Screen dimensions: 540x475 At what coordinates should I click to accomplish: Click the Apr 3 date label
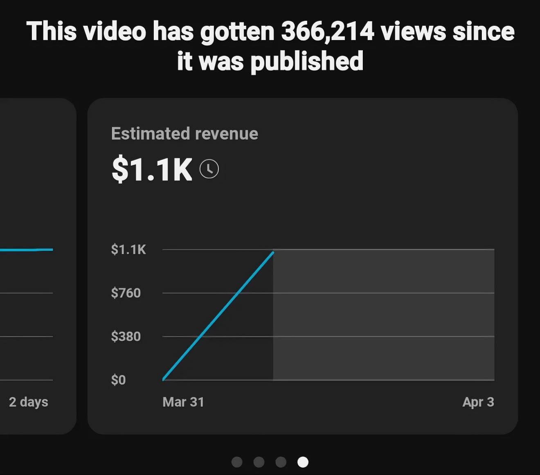[478, 402]
